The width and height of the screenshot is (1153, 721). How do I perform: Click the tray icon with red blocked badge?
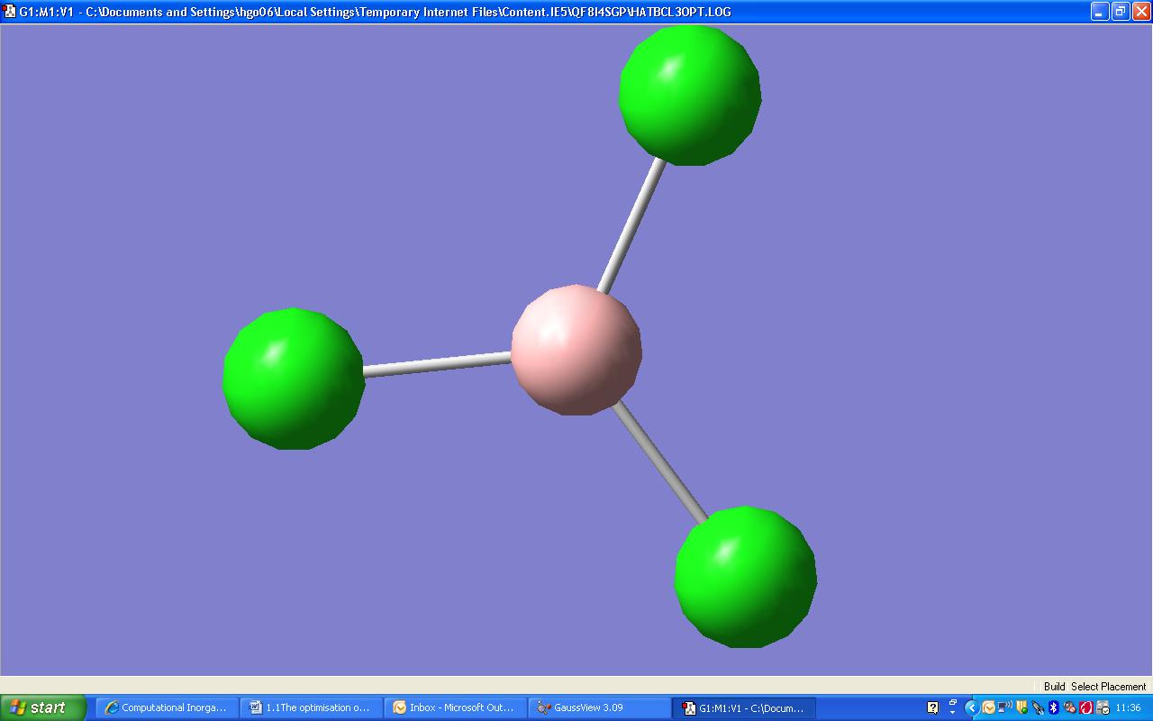coord(1070,707)
